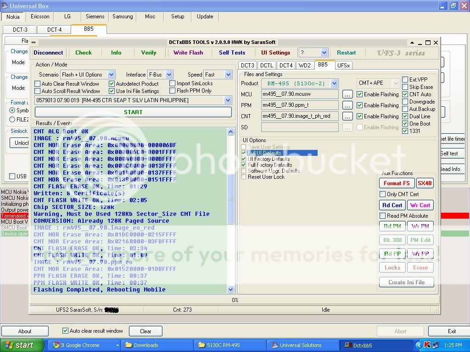This screenshot has height=352, width=470.
Task: Open Chrome taskbar group arrow
Action: (117, 345)
